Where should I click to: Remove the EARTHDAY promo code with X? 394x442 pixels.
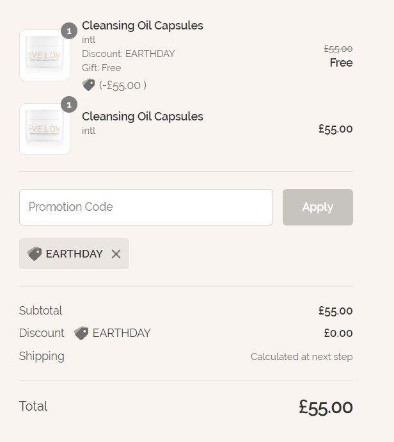click(116, 254)
